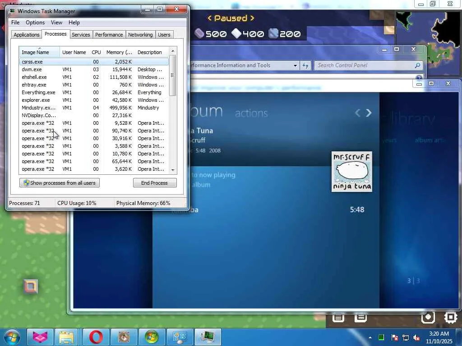This screenshot has height=346, width=462.
Task: Switch to Task Manager taskbar icon
Action: point(208,337)
